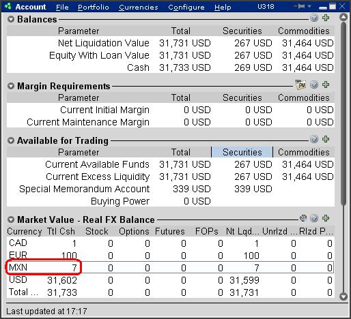Select the Securities column header under Available for Trading
351x319 pixels.
pos(242,152)
